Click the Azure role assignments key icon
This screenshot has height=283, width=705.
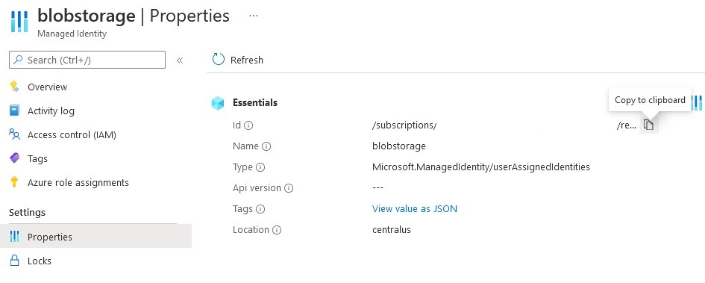point(14,182)
